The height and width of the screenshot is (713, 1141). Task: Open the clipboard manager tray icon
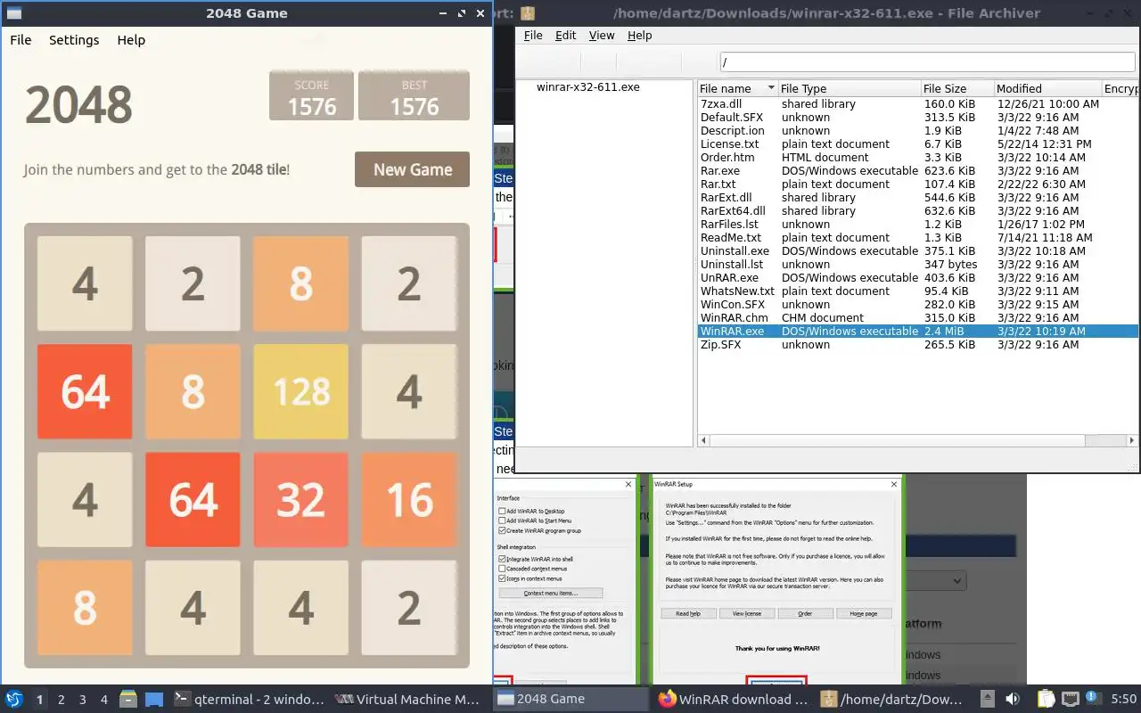click(x=1045, y=699)
